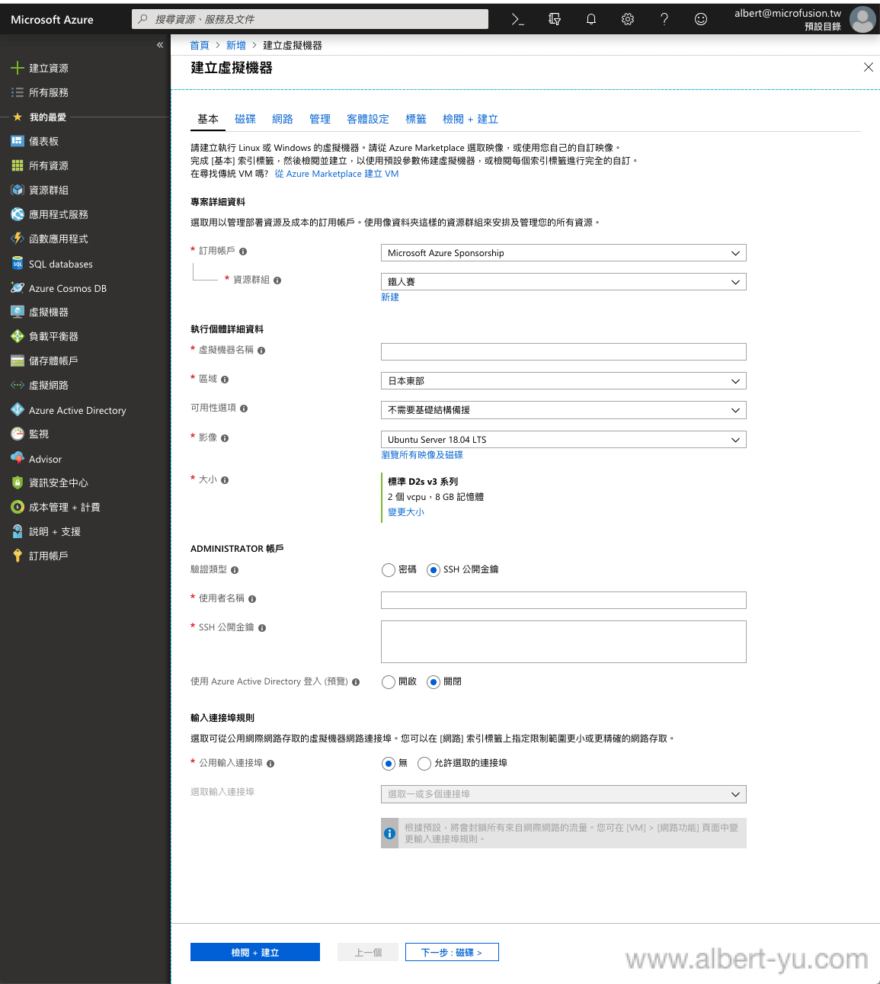Image resolution: width=880 pixels, height=984 pixels.
Task: Open notifications bell
Action: click(x=591, y=19)
